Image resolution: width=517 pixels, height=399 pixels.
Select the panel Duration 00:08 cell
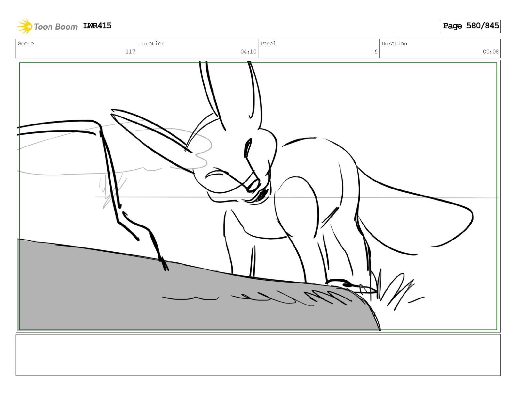pos(440,48)
